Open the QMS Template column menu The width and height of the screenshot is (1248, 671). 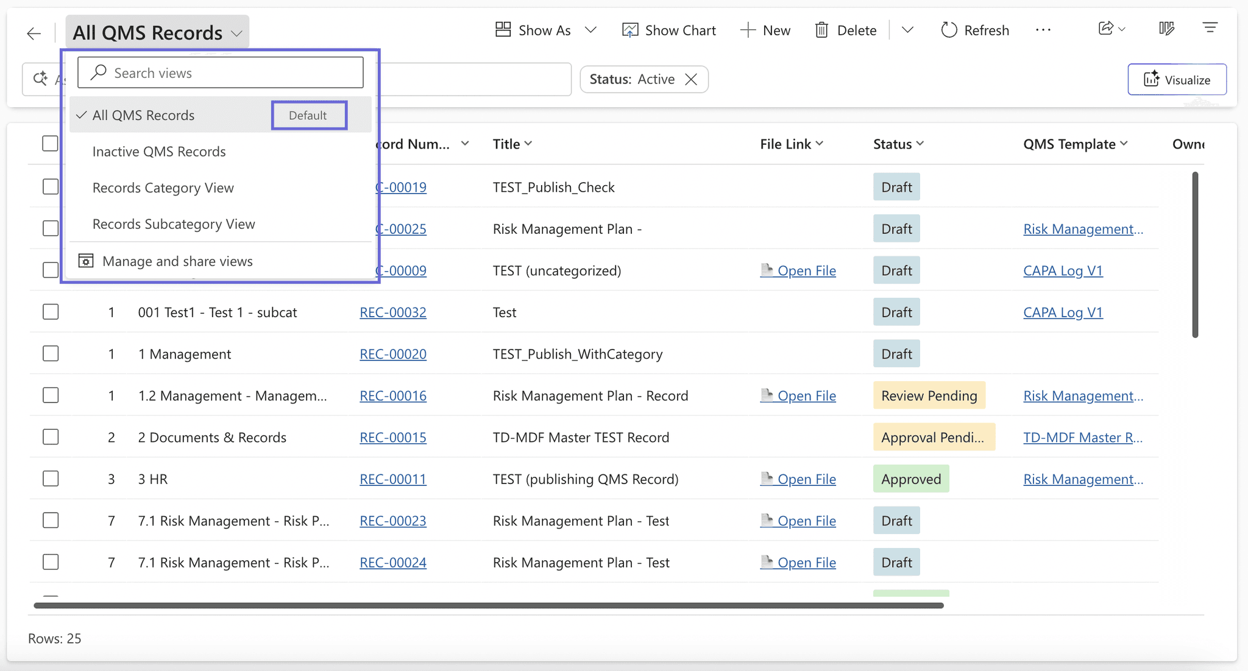pyautogui.click(x=1124, y=144)
